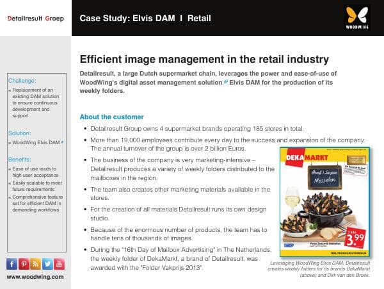
Task: Click the image caption under DekaMarkt folder
Action: pyautogui.click(x=324, y=270)
